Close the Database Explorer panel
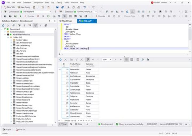The width and height of the screenshot is (192, 136). (x=55, y=21)
